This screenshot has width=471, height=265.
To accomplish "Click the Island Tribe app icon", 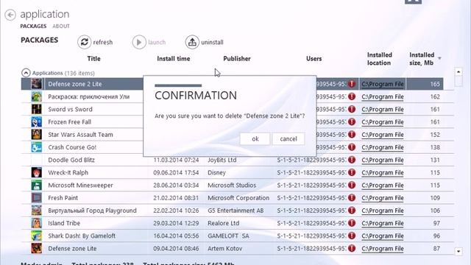I will pos(37,223).
